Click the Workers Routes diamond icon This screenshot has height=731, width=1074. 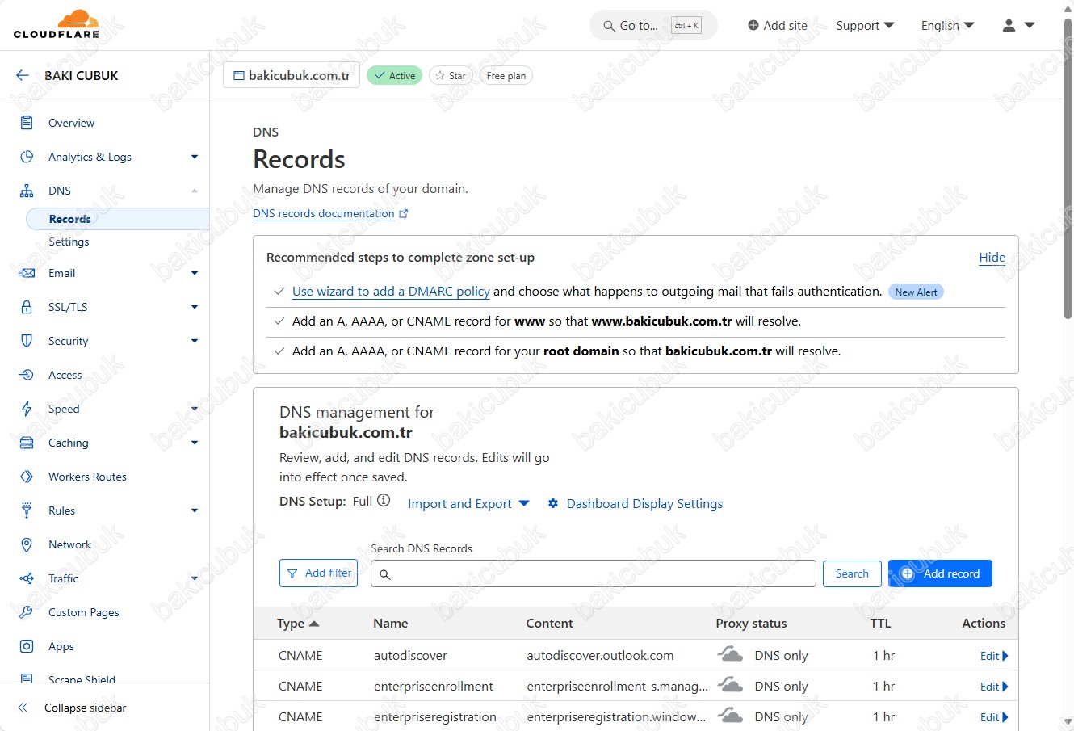pyautogui.click(x=27, y=477)
